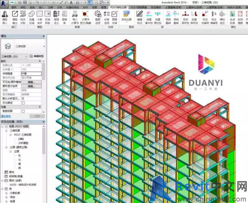Click 编辑 button for 图形显示选项

tap(31, 86)
